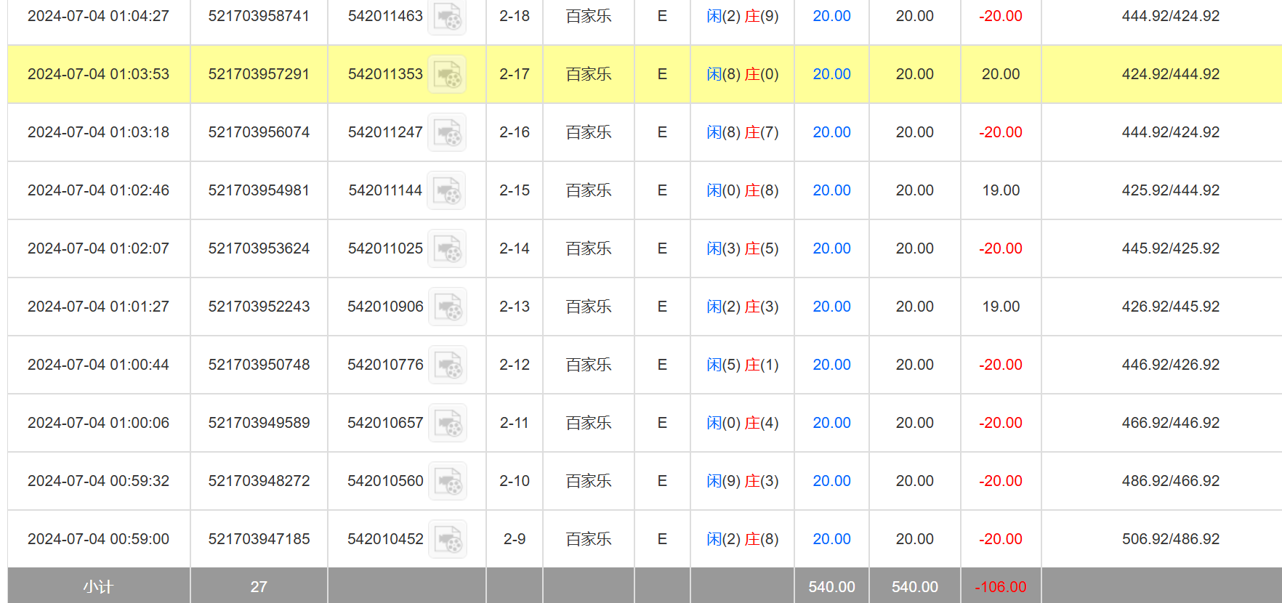The image size is (1282, 603).
Task: Play the replay for round 542010560
Action: pyautogui.click(x=447, y=481)
